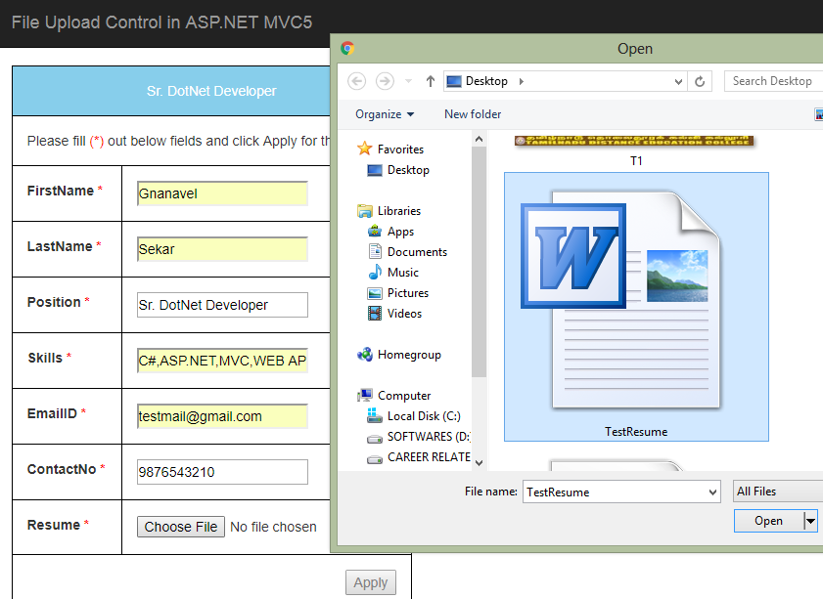Click the Choose File button for Resume
The height and width of the screenshot is (599, 823).
coord(180,526)
